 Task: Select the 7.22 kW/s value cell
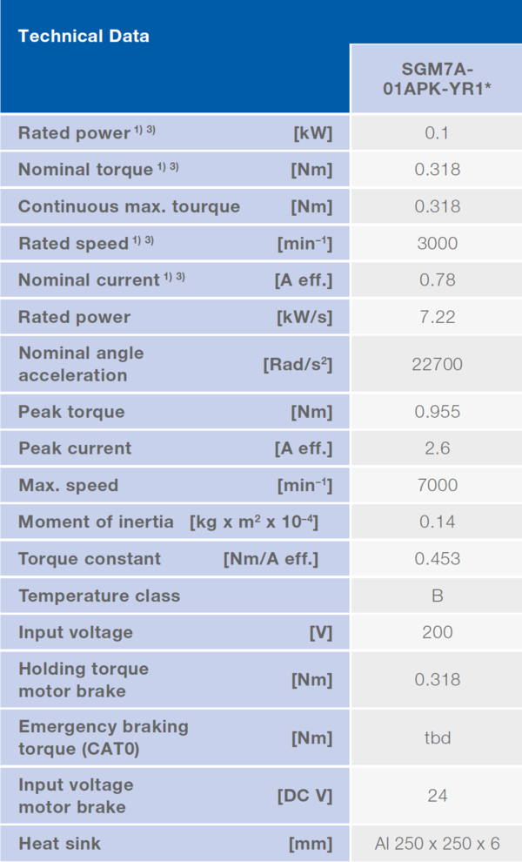click(437, 317)
